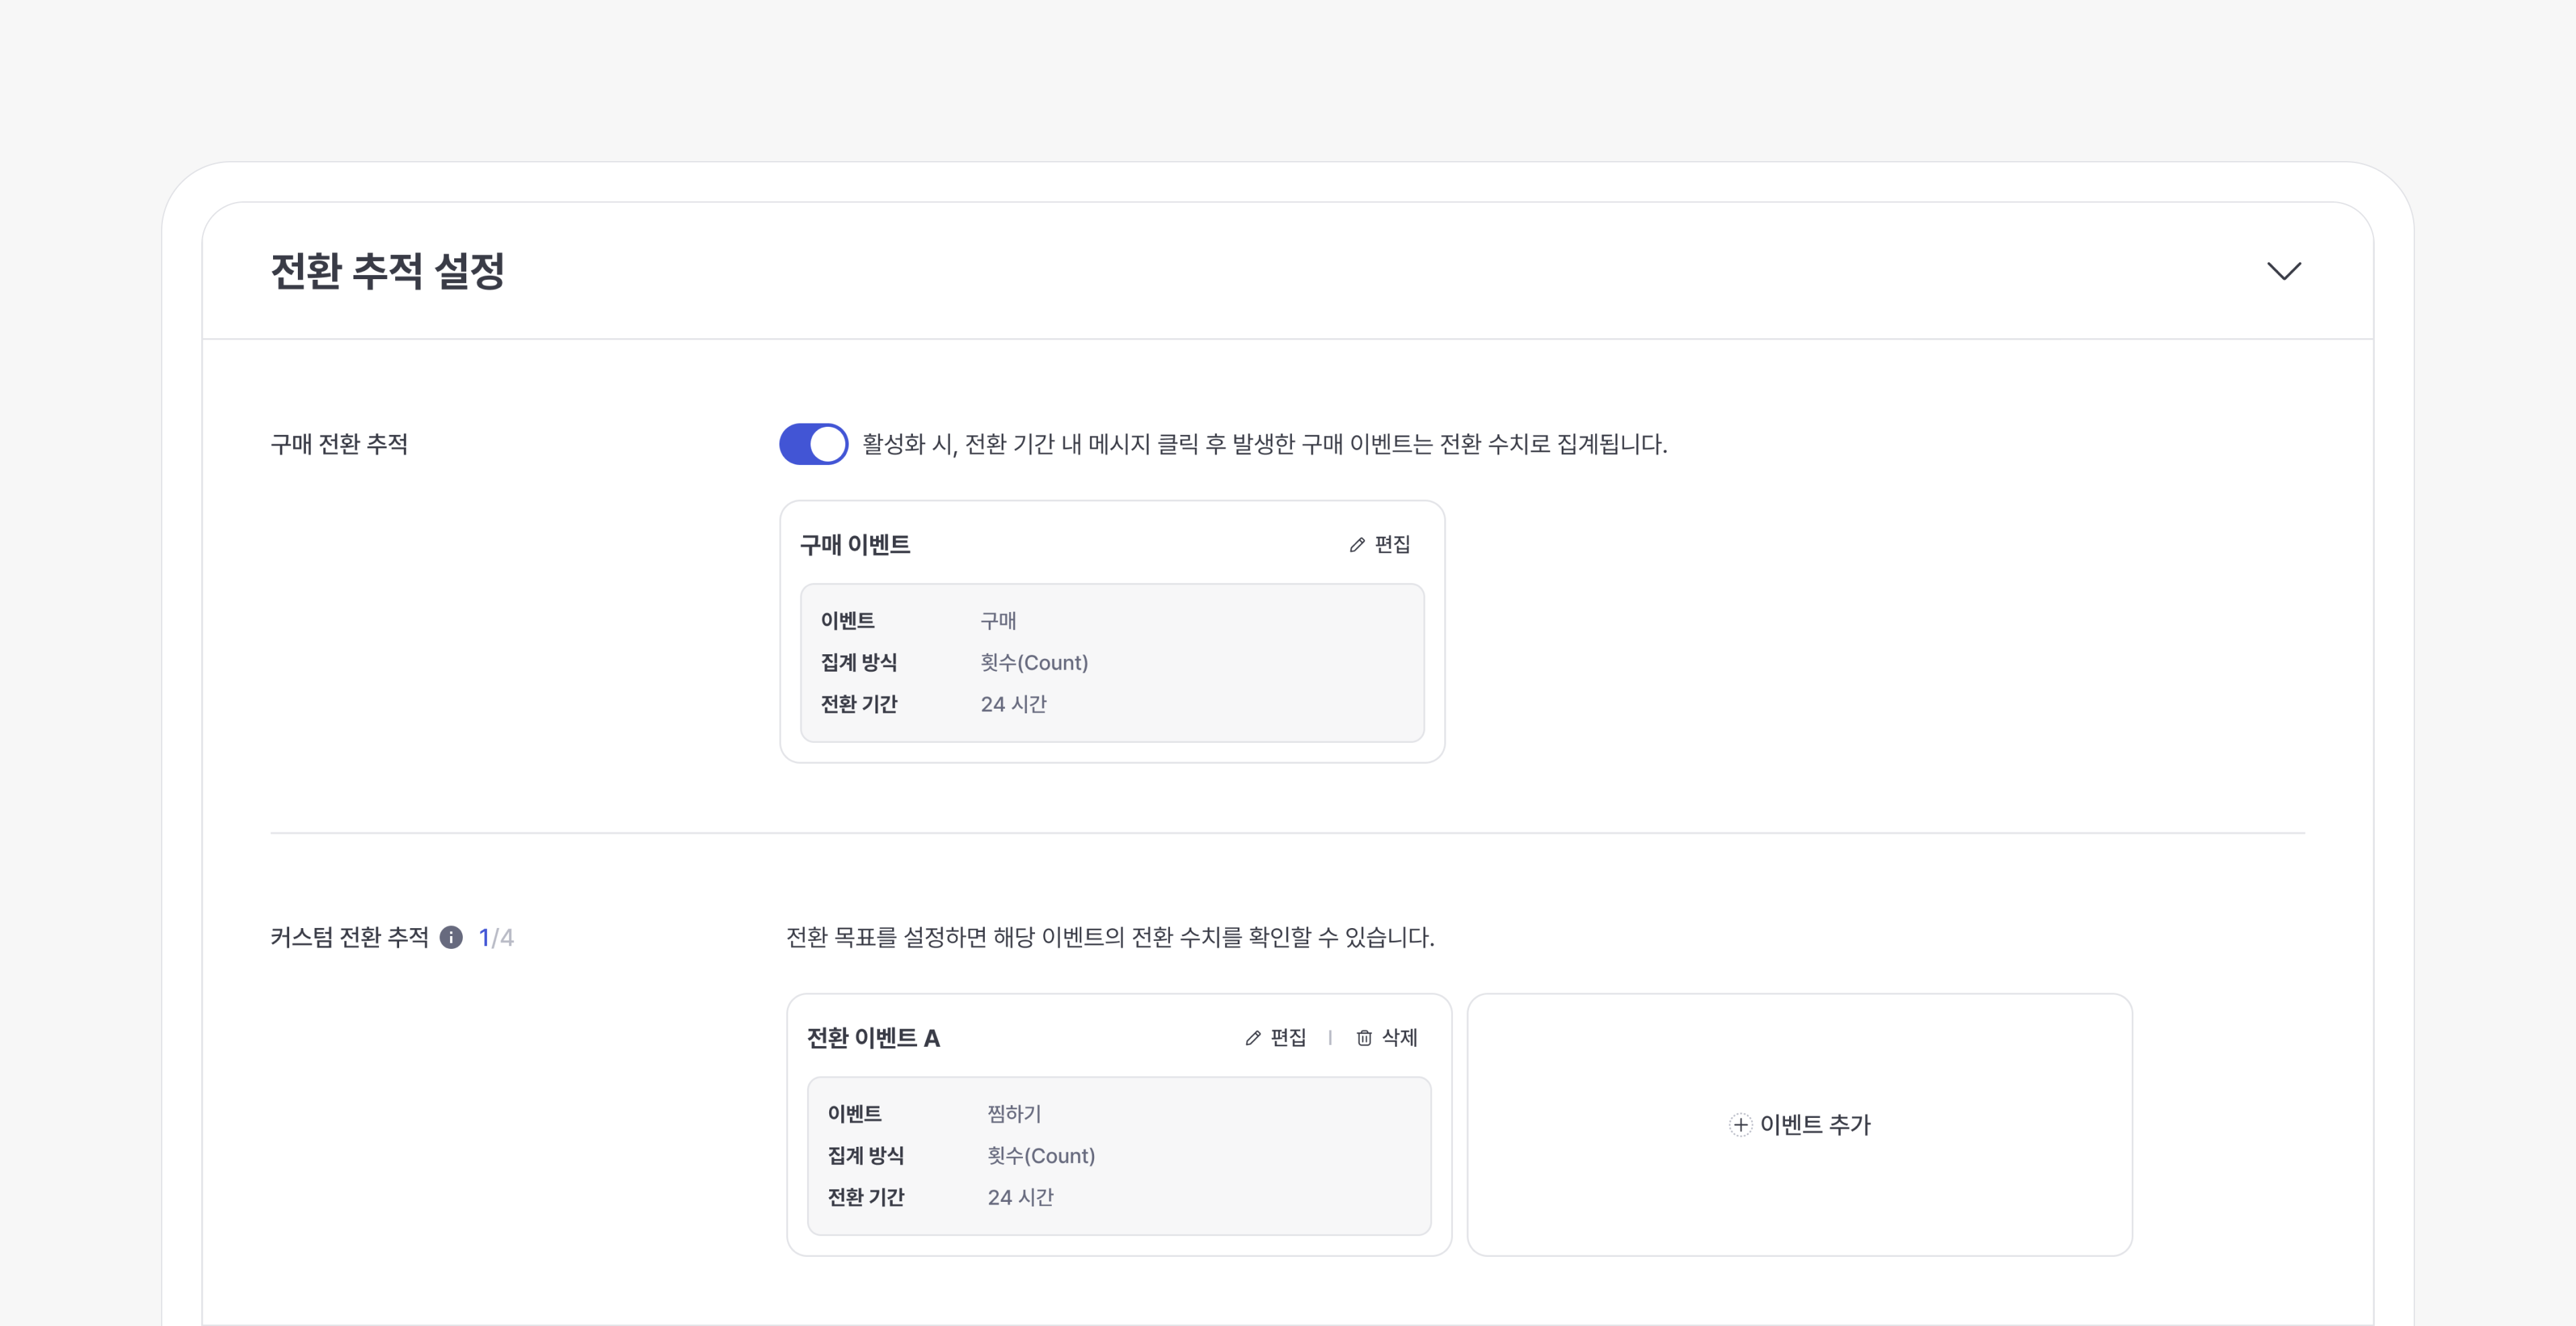Click info icon beside 커스텀 전환 추적
This screenshot has height=1326, width=2576.
click(x=451, y=937)
